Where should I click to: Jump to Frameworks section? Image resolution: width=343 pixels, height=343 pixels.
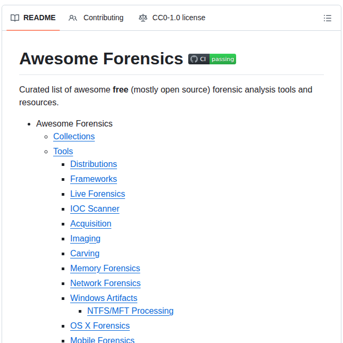(94, 179)
